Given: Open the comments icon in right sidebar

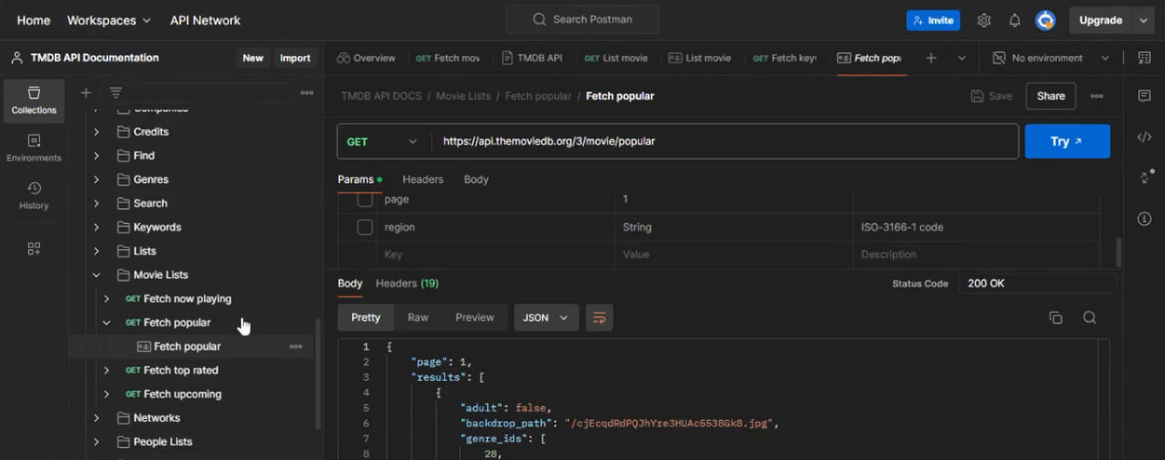Looking at the screenshot, I should point(1144,95).
